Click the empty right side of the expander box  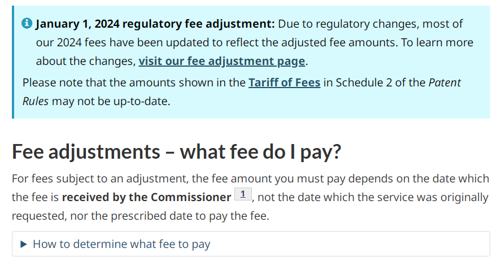click(395, 244)
